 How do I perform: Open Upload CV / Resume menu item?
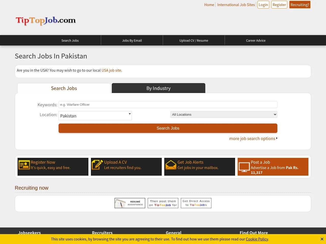(194, 40)
